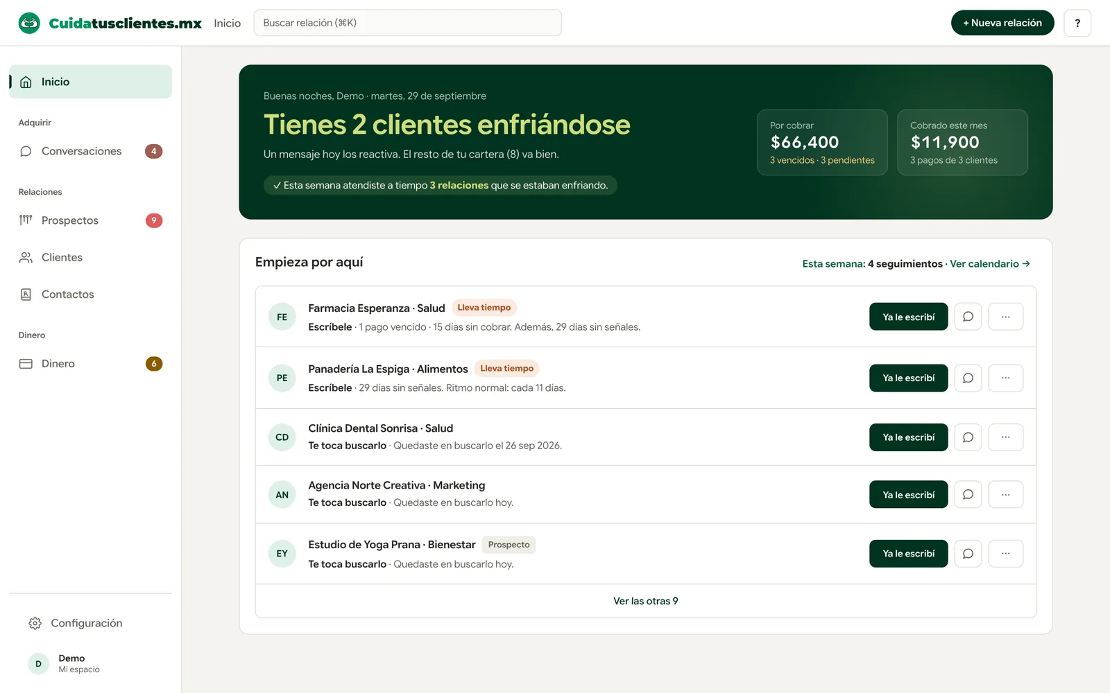This screenshot has width=1110, height=693.
Task: Click the AN avatar for Agencia Norte
Action: tap(282, 495)
